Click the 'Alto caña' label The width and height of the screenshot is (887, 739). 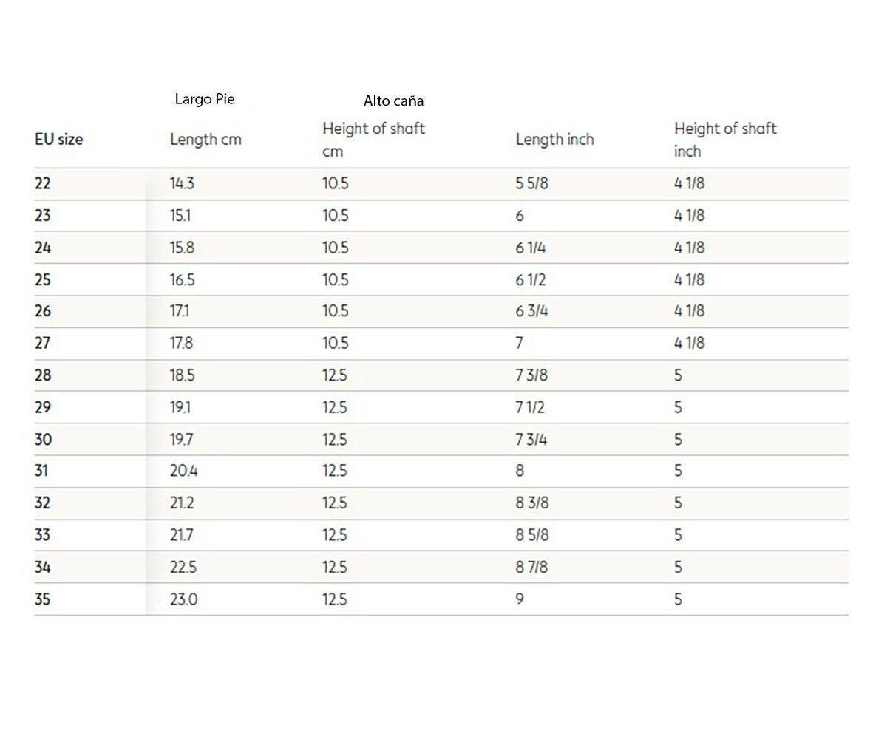tap(393, 101)
